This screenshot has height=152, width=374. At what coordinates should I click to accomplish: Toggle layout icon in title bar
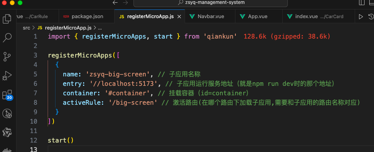pos(362,3)
